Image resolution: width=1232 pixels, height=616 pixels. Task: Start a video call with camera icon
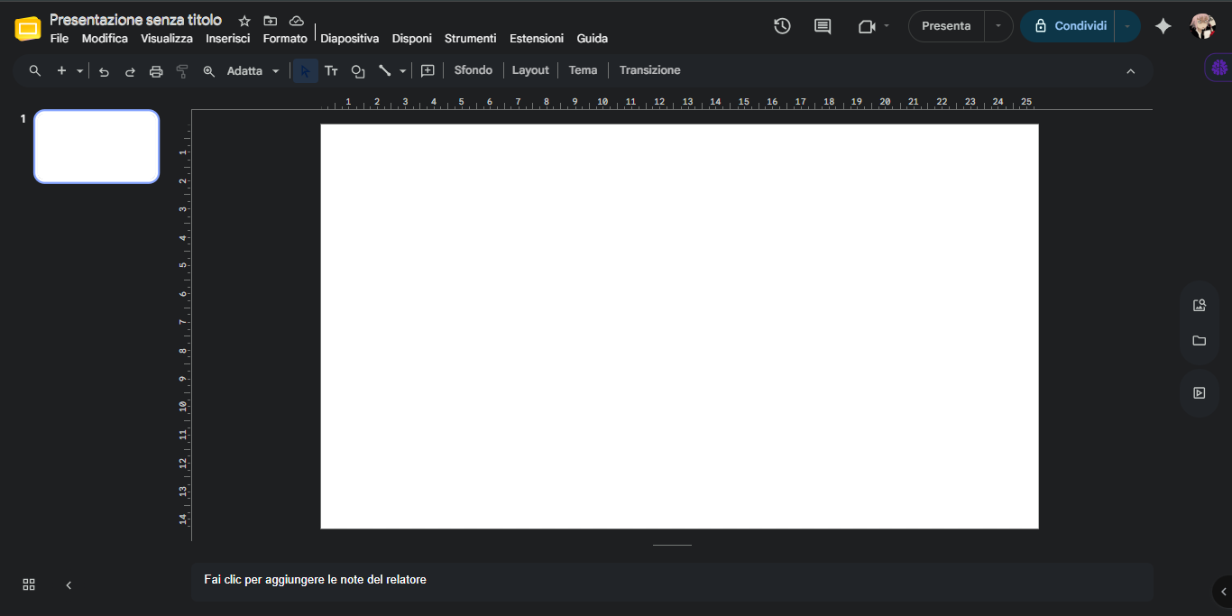point(867,26)
